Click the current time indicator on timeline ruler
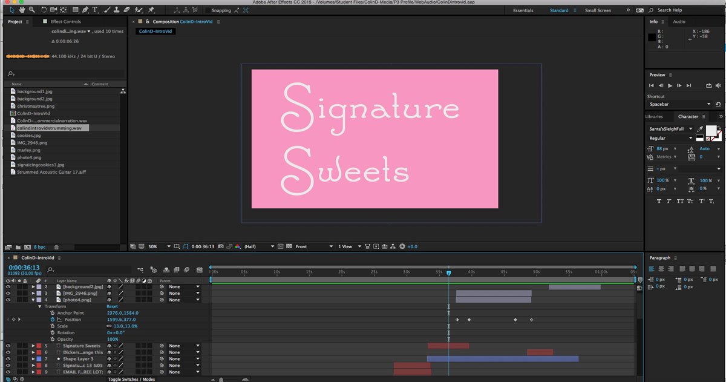The image size is (726, 382). pyautogui.click(x=448, y=273)
